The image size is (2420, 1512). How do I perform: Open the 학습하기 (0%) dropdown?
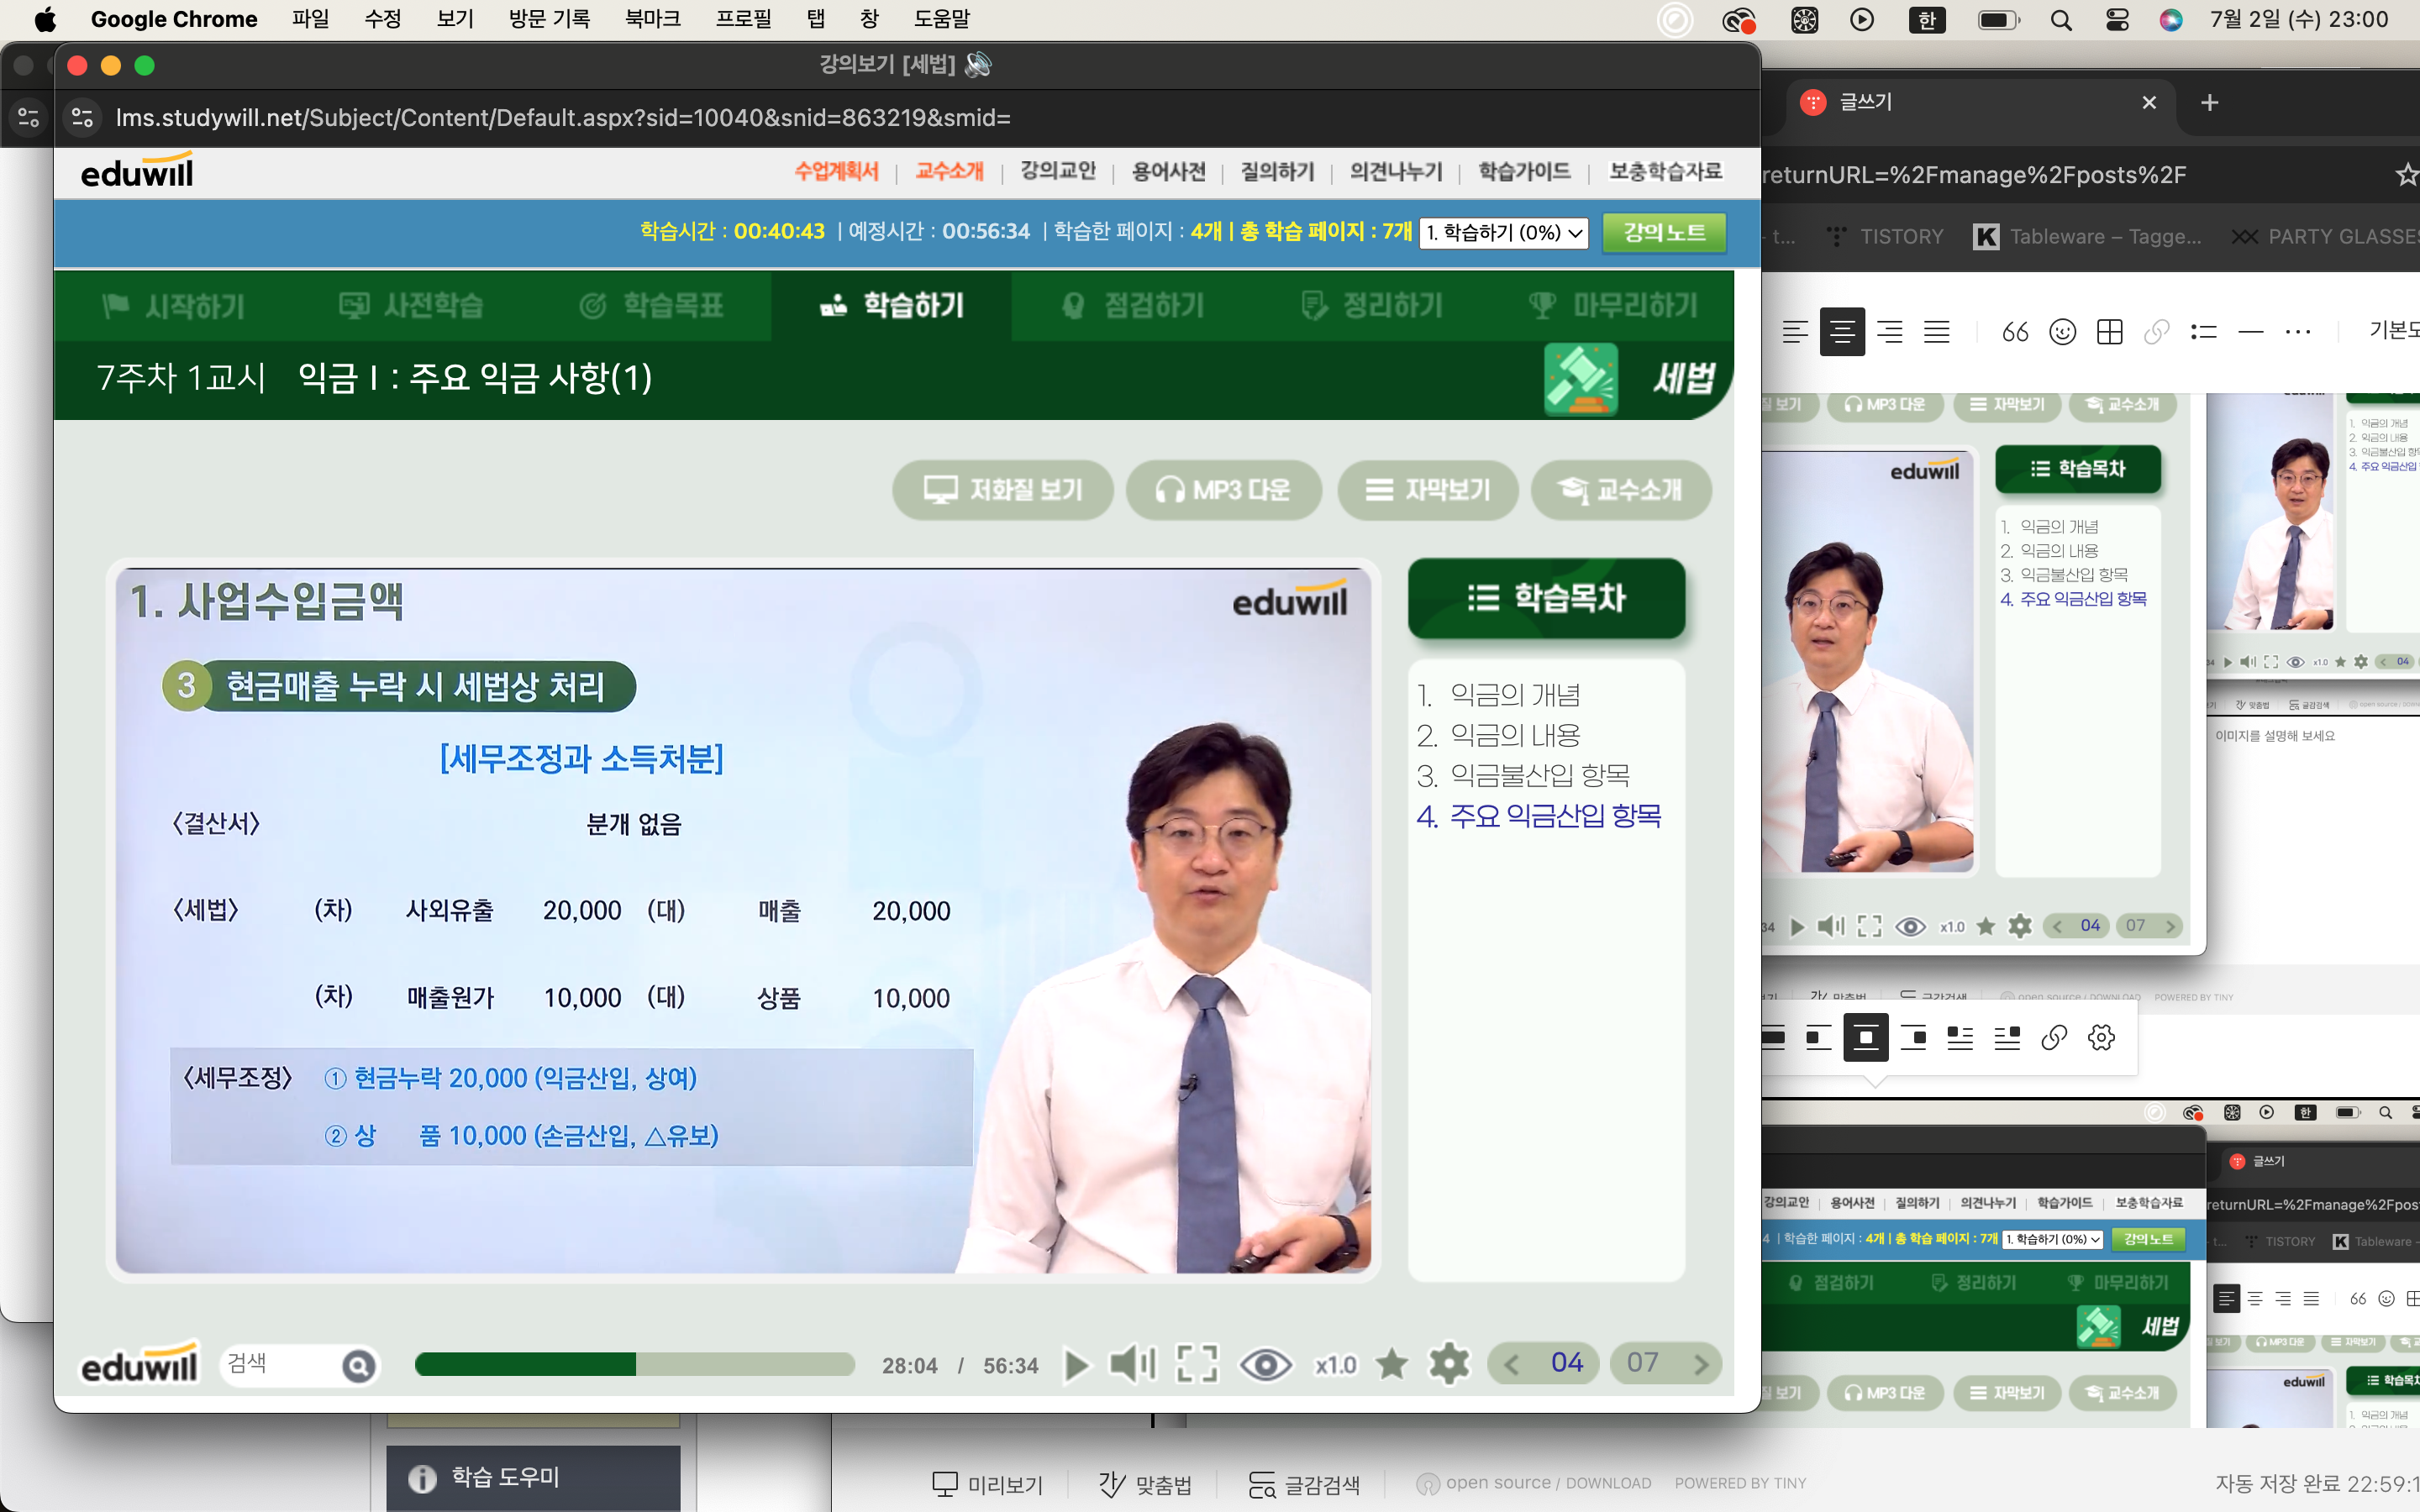[x=1503, y=232]
